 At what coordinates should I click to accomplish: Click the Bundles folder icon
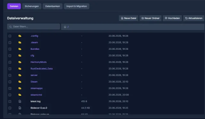pos(20,49)
